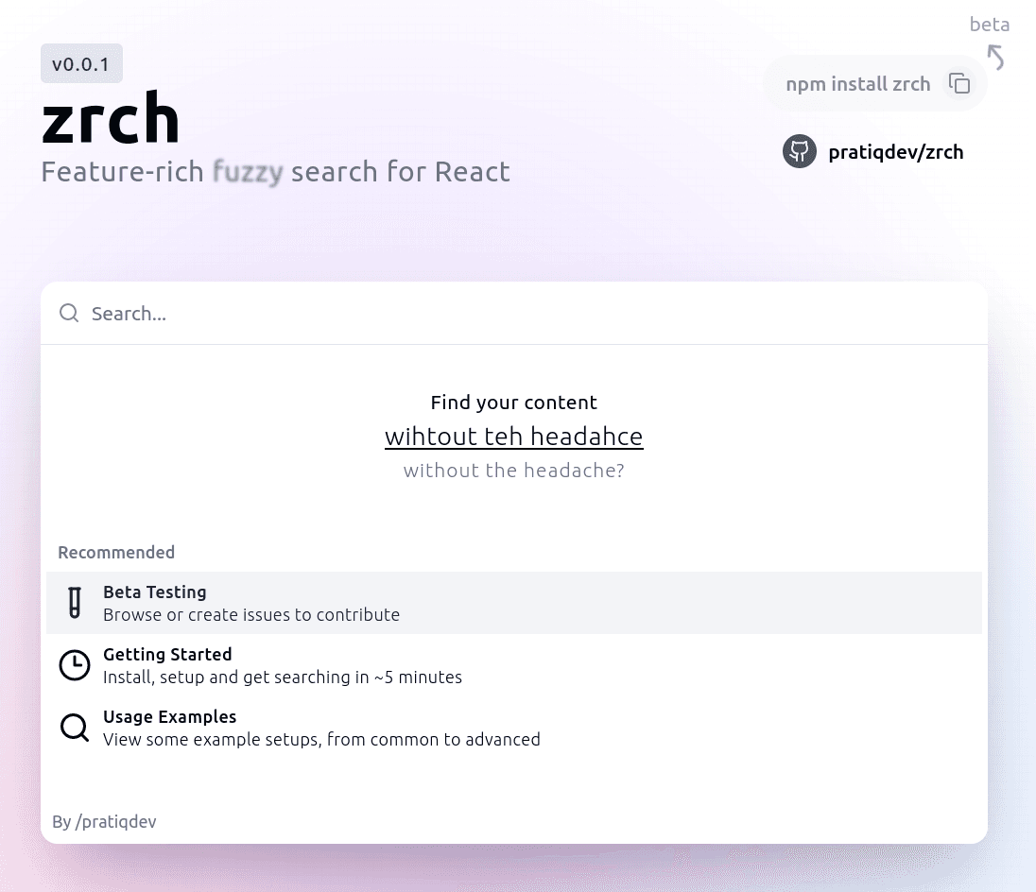Click the npm install zrch text
The image size is (1036, 892).
pyautogui.click(x=857, y=84)
